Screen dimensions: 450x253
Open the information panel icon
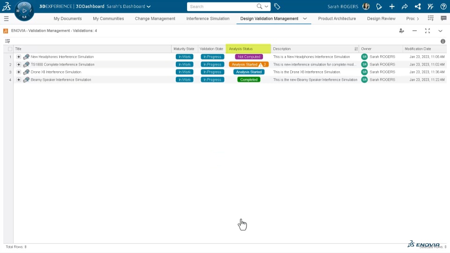pos(443,41)
